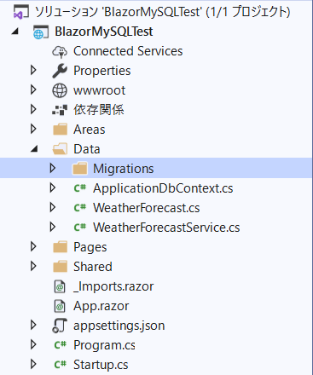Click the C# icon of ApplicationDbContext.cs
The image size is (313, 375).
click(80, 188)
